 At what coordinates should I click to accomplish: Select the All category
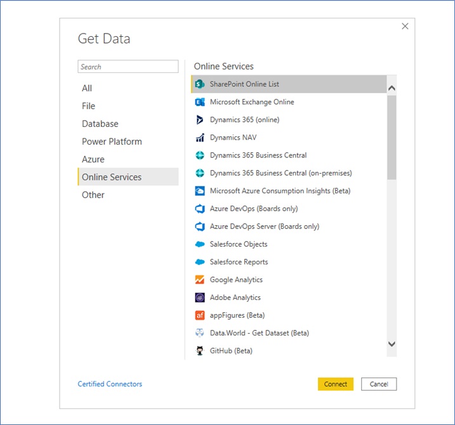pos(128,88)
